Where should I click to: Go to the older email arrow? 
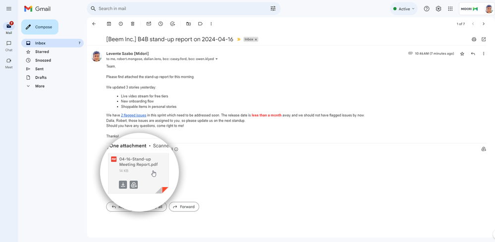483,24
